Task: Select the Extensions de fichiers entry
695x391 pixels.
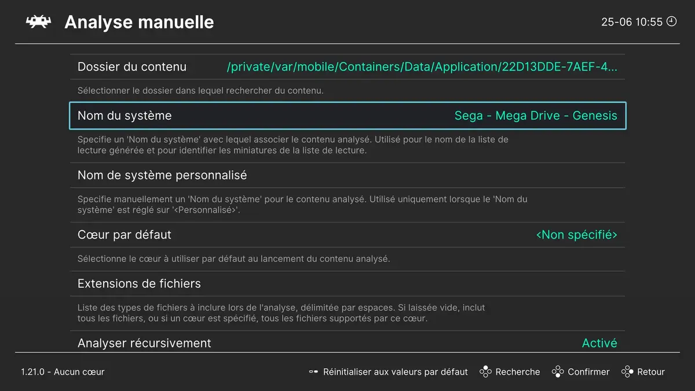Action: (x=348, y=283)
